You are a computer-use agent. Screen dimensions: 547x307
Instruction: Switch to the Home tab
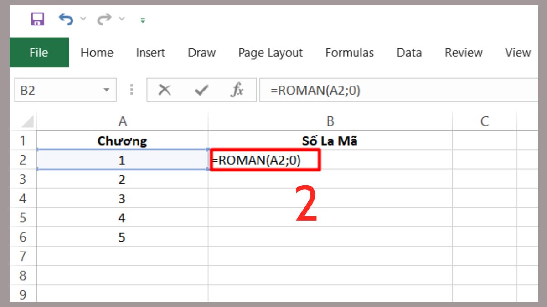(x=97, y=53)
